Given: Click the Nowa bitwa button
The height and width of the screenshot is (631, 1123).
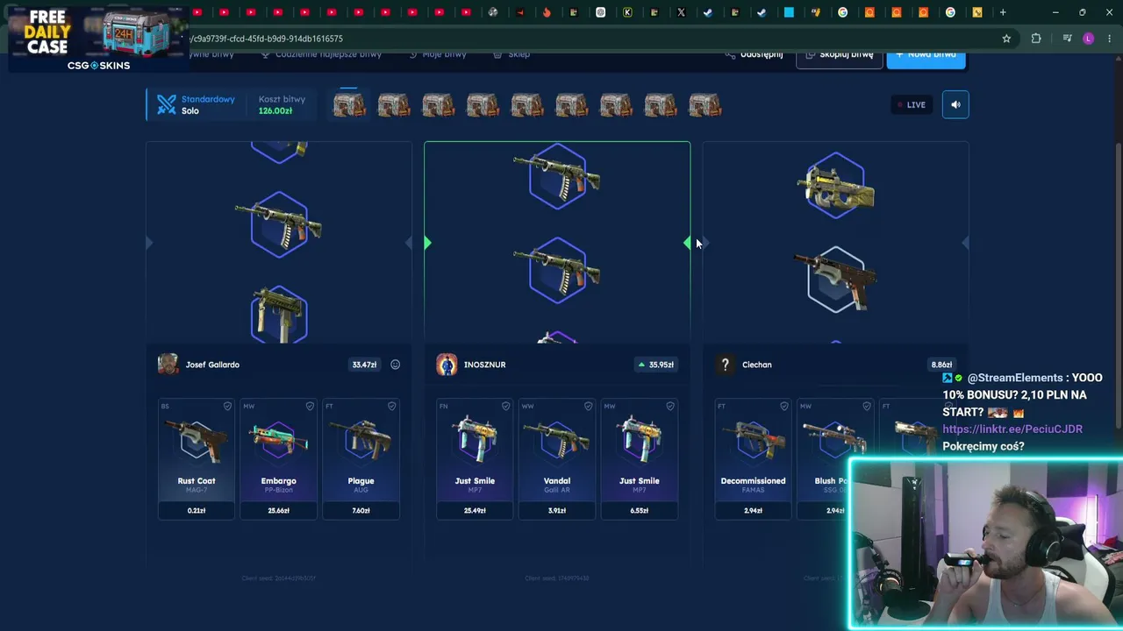Looking at the screenshot, I should click(x=926, y=54).
